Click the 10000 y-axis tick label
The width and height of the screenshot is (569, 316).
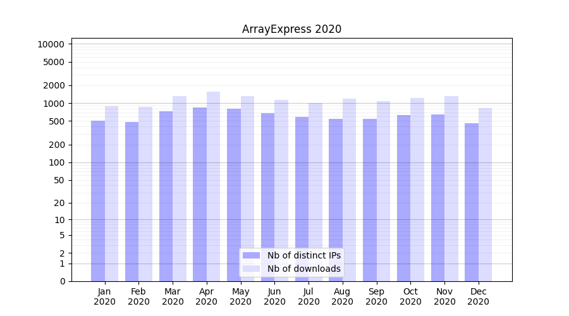pyautogui.click(x=51, y=44)
